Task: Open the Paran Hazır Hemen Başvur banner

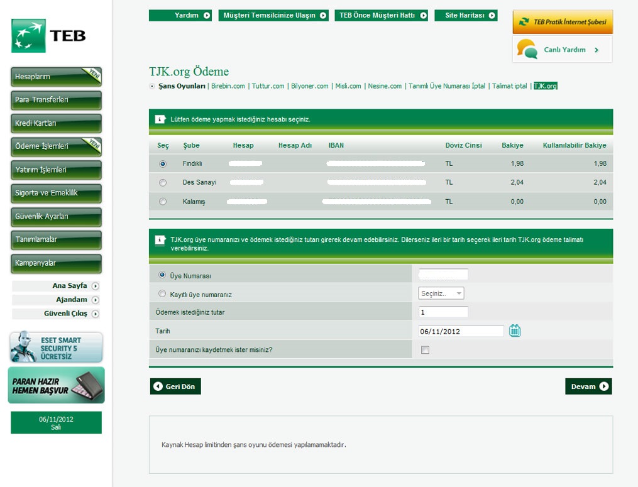Action: tap(56, 385)
